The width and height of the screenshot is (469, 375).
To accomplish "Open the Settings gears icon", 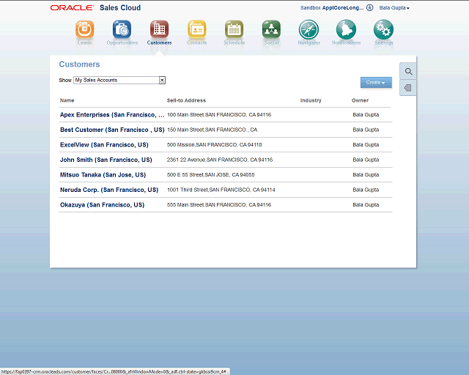I will point(383,29).
